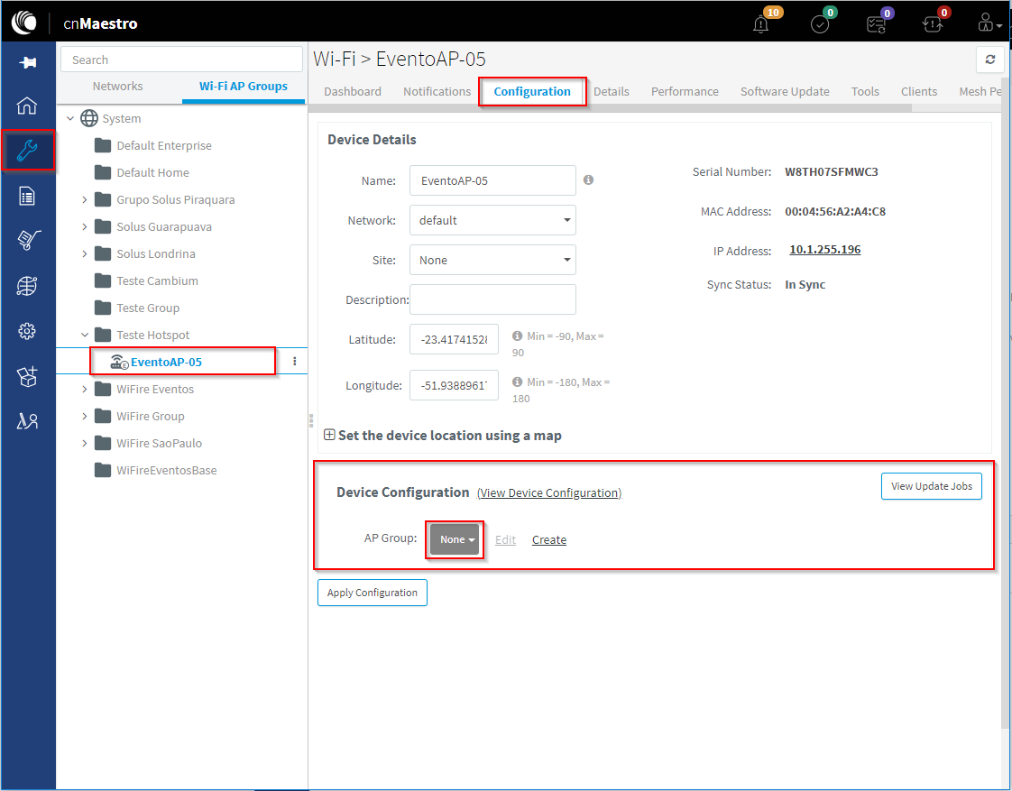Open the Notifications tab
Screen dimensions: 1012x791
pos(437,92)
